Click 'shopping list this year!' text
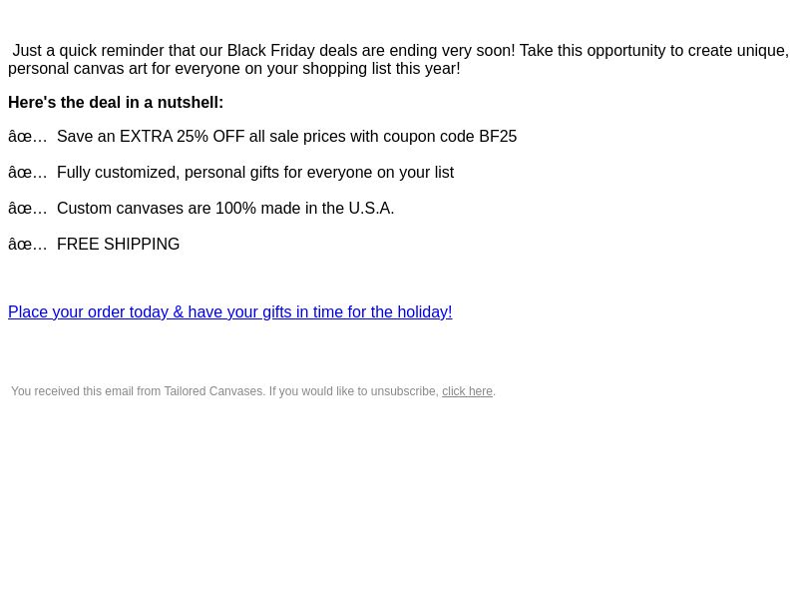Image resolution: width=798 pixels, height=599 pixels. [381, 68]
